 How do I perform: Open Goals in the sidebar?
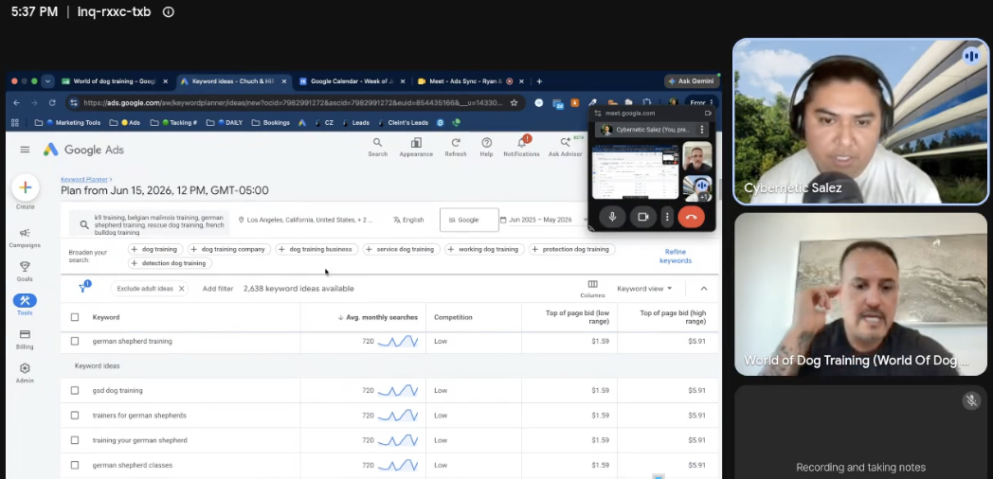point(25,272)
